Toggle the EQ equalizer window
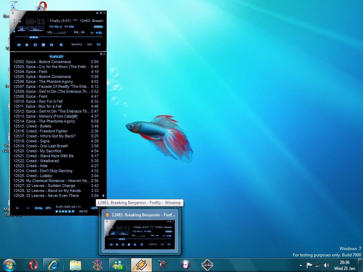Screen dimensions: 363x272 coord(92,33)
